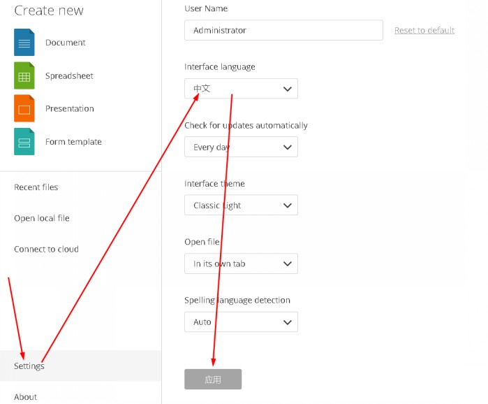Click the Reset to default link
The width and height of the screenshot is (488, 404).
tap(424, 30)
